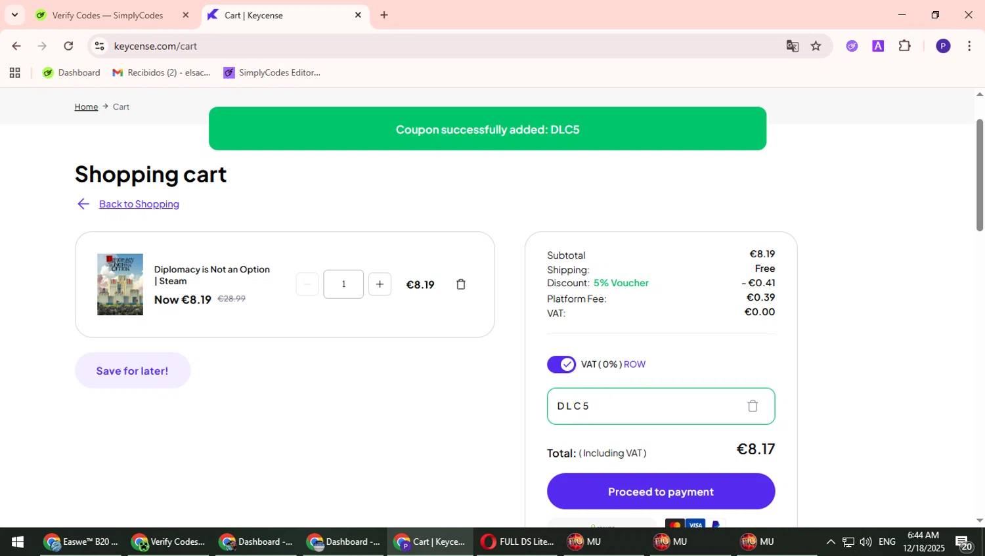985x556 pixels.
Task: Open the purple A extension icon
Action: (878, 46)
